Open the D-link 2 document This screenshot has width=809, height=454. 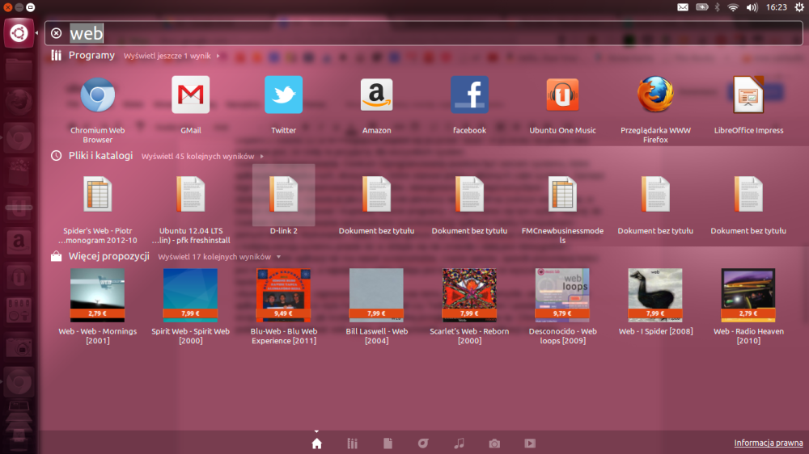click(x=284, y=195)
